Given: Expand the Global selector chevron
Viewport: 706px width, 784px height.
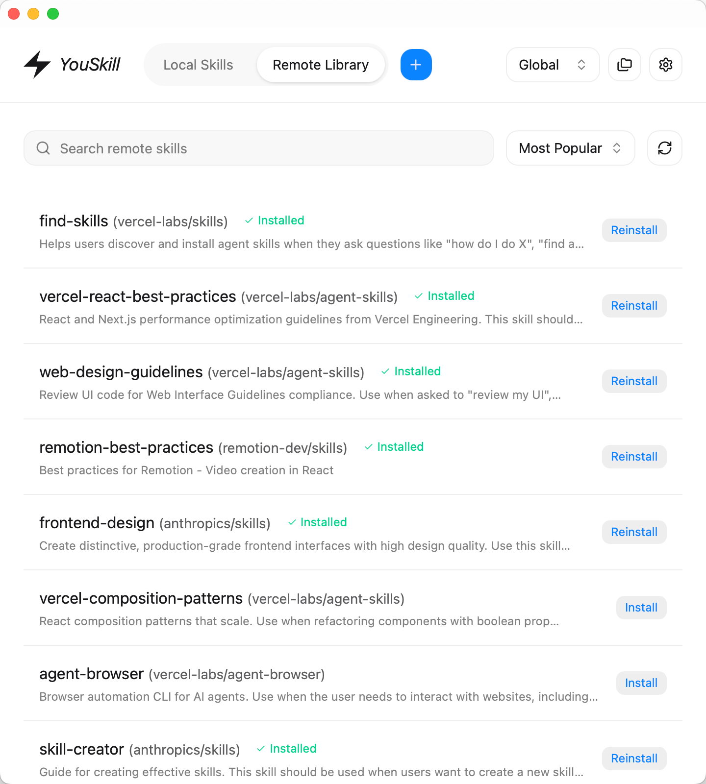Looking at the screenshot, I should click(581, 64).
